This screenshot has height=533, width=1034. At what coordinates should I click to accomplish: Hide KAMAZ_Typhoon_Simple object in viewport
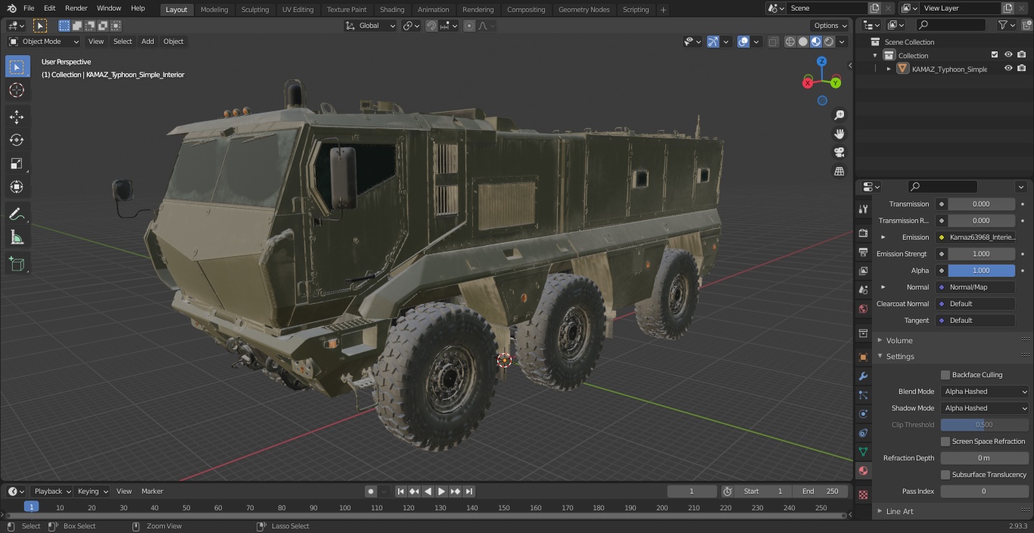[x=1008, y=69]
